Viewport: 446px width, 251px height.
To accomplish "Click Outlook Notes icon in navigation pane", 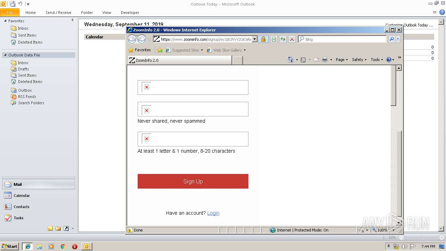I will (x=50, y=228).
